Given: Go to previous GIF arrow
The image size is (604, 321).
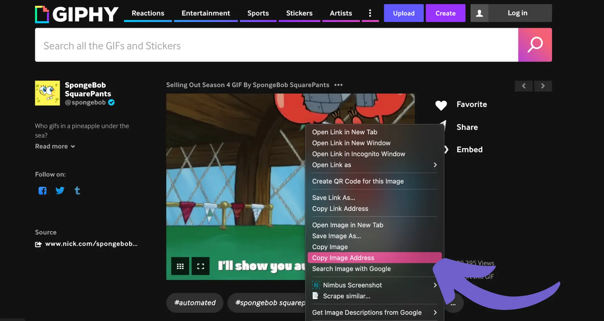Looking at the screenshot, I should (523, 86).
